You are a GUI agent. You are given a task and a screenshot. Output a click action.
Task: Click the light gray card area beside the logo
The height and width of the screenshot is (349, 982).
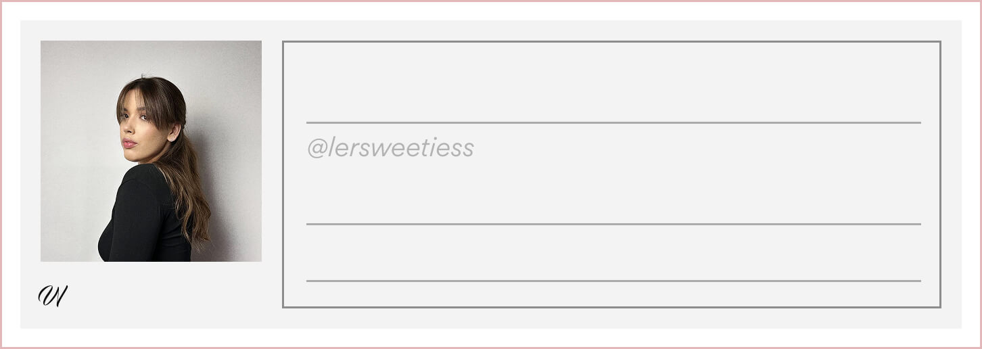(x=169, y=296)
